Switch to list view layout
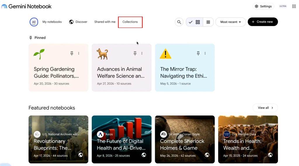299x166 pixels. [208, 22]
